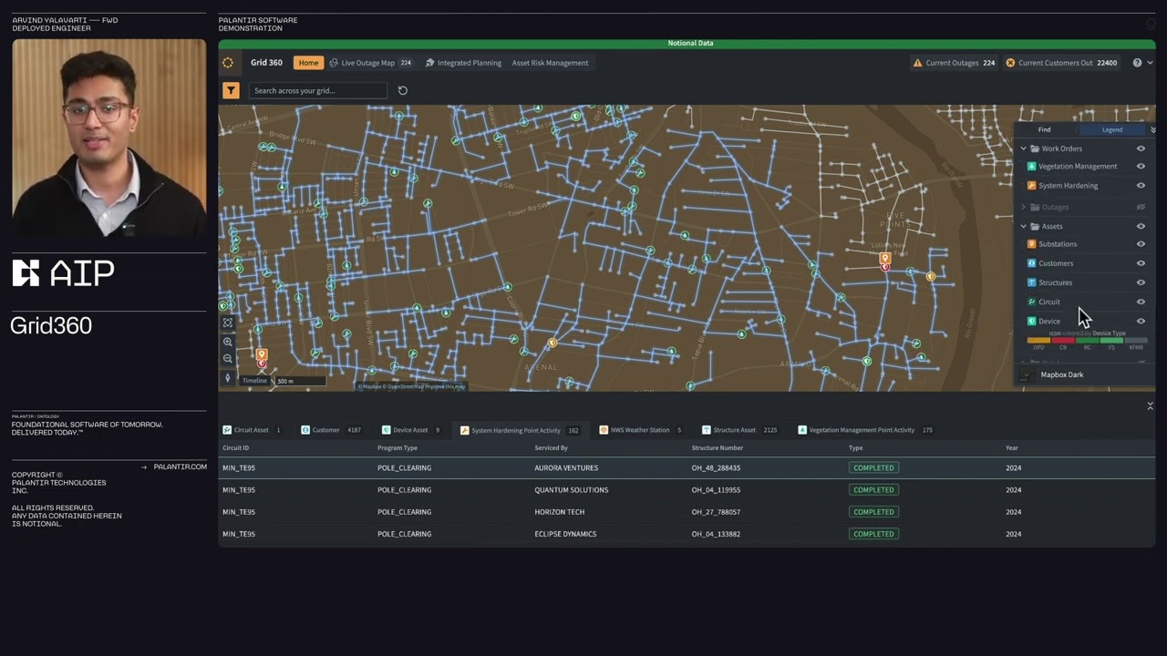Select the orange substation marker near Dove Point
This screenshot has height=656, width=1167.
[884, 260]
